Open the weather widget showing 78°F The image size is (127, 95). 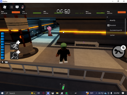tap(90, 93)
